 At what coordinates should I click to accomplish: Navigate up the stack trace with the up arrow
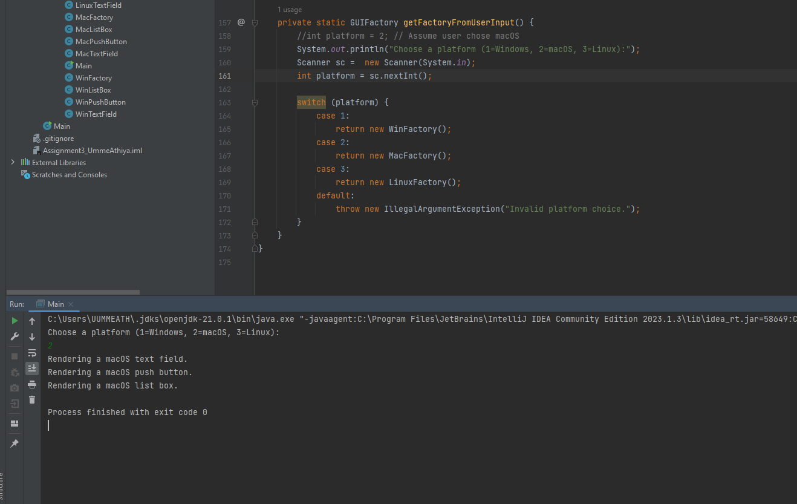[x=32, y=321]
